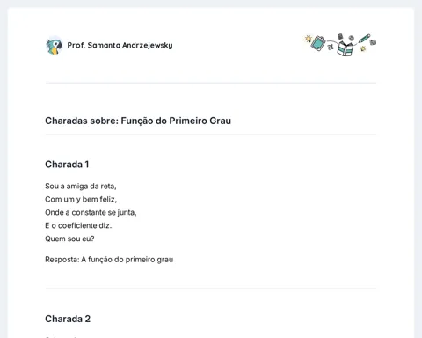Click the squiggle doodle beside the book
The height and width of the screenshot is (338, 422).
click(331, 47)
